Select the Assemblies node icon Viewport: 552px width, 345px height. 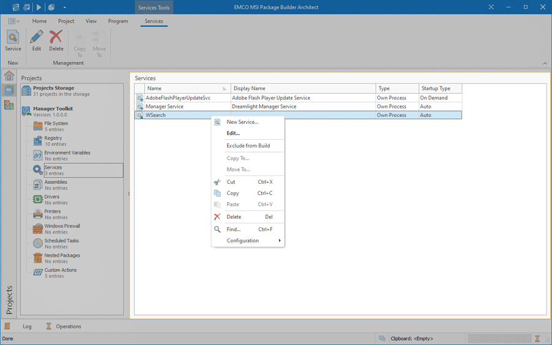point(37,184)
